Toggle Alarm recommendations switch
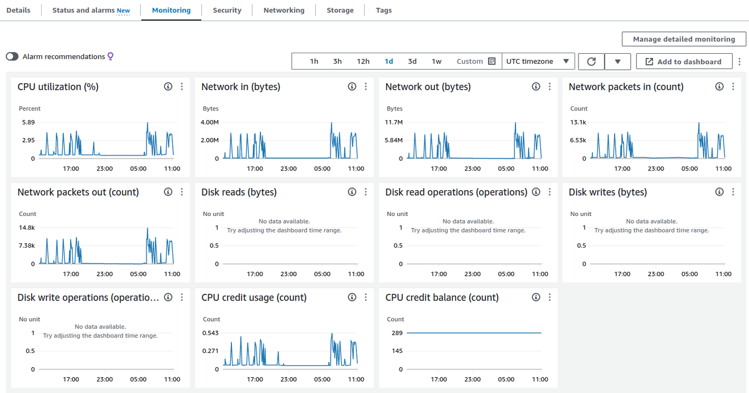749x393 pixels. tap(12, 56)
